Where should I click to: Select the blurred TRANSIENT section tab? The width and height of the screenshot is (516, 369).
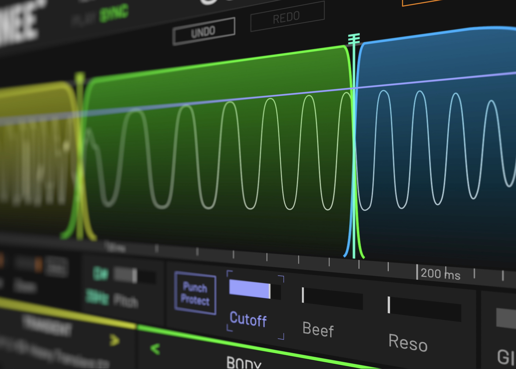click(47, 326)
